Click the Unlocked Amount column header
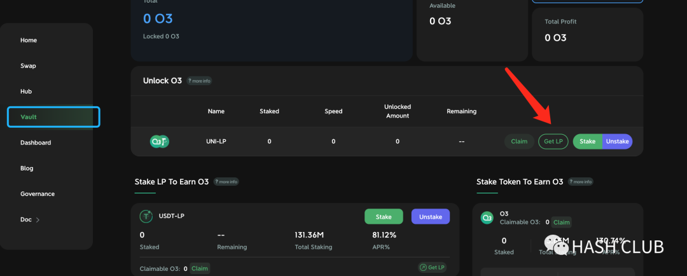Image resolution: width=687 pixels, height=276 pixels. (x=398, y=111)
